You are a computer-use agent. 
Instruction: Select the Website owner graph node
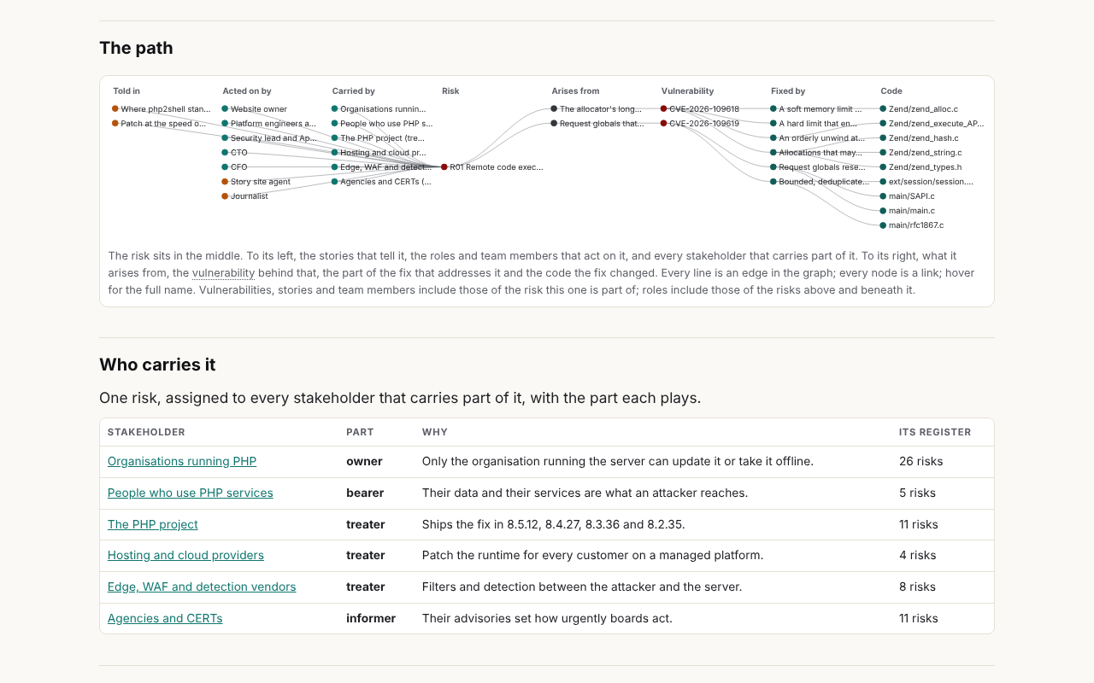255,109
